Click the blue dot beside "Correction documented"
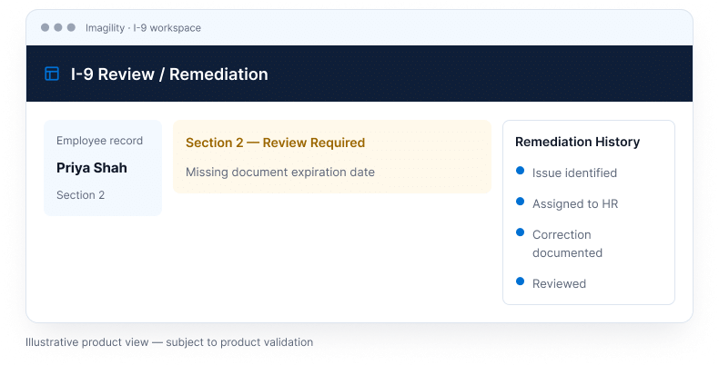This screenshot has height=365, width=719. [x=520, y=232]
